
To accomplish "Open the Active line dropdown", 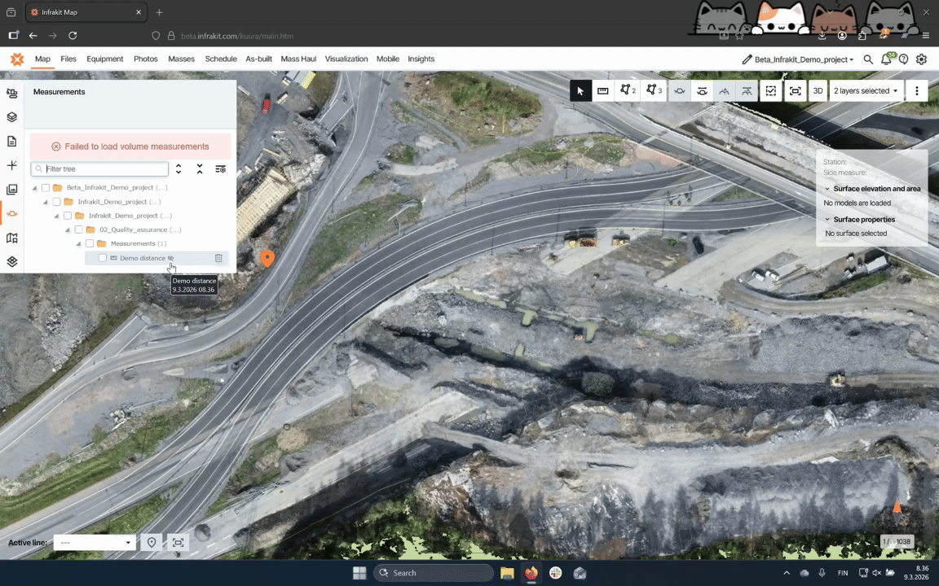I will 94,543.
